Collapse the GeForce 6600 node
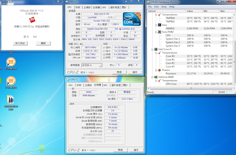The width and height of the screenshot is (236, 155). click(x=152, y=77)
